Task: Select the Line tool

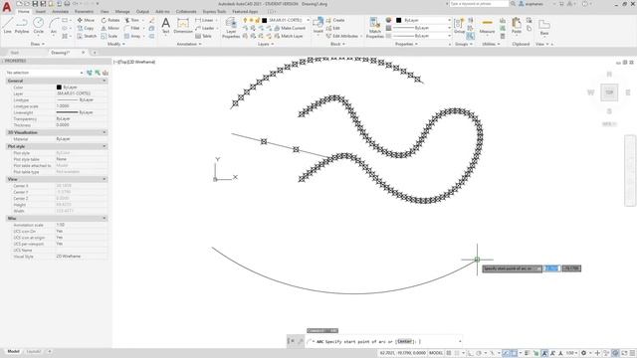Action: tap(7, 25)
